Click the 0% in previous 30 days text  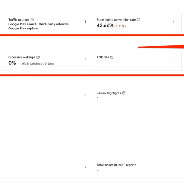38,63
